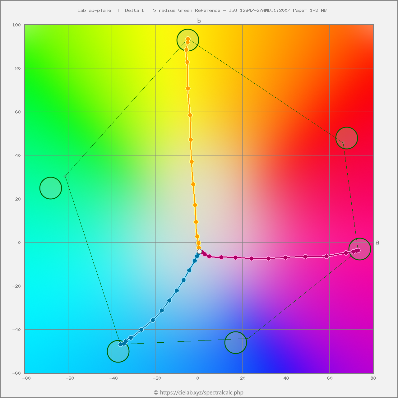The image size is (398, 398).
Task: Click the 'a' axis label beside the chart
Action: (377, 242)
